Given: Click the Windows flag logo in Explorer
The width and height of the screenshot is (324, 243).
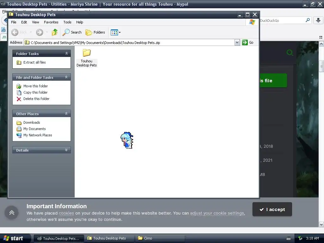Looking at the screenshot, I should coord(252,22).
